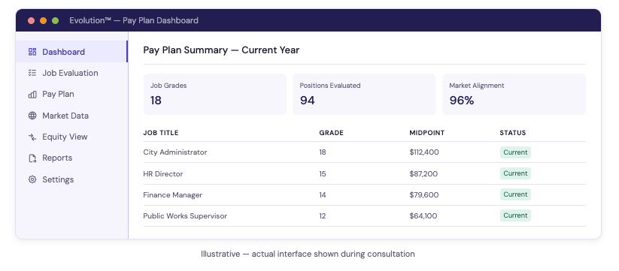Click the green window zoom button
This screenshot has width=619, height=271.
pos(55,20)
